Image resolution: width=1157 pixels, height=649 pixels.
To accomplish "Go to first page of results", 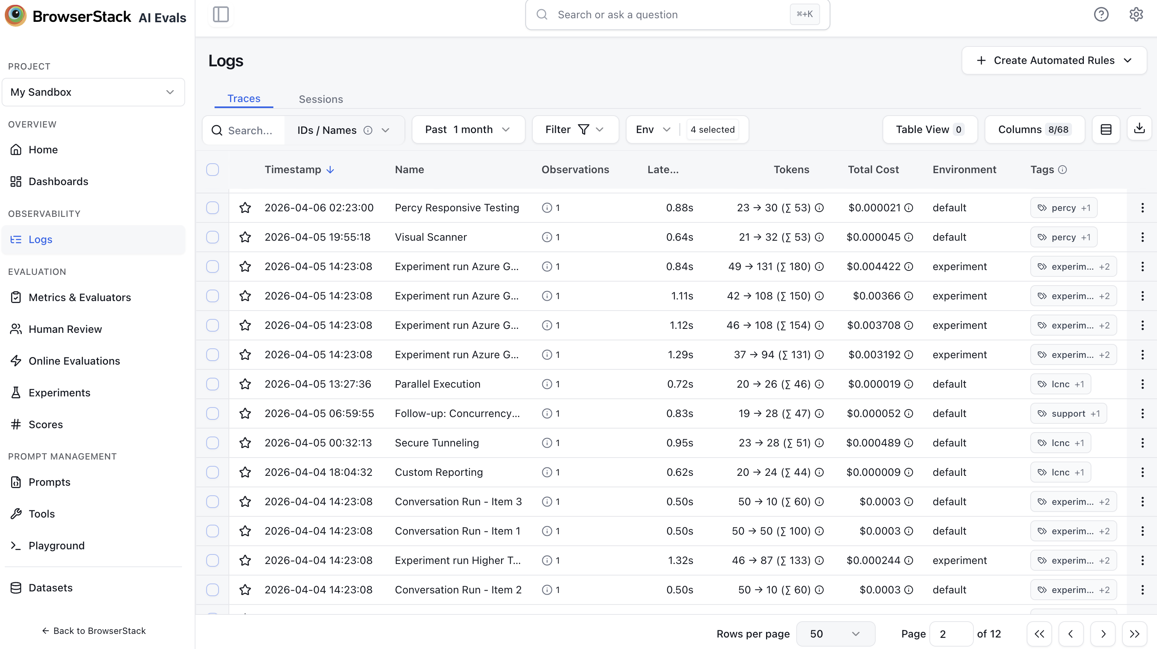I will [x=1039, y=634].
